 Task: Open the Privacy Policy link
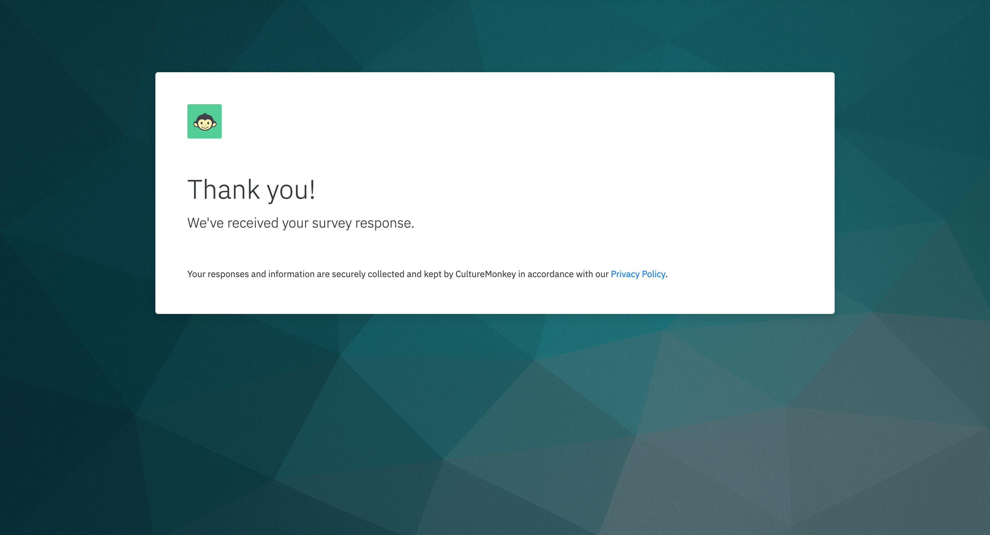(638, 274)
